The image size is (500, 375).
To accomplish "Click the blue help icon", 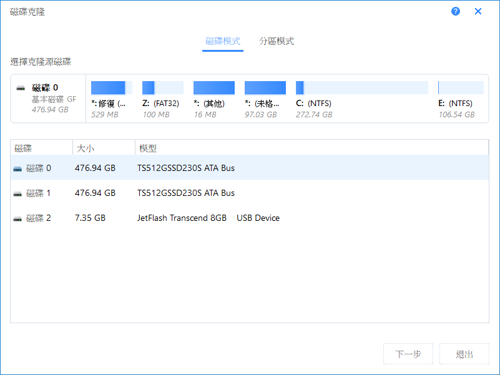I will point(455,11).
